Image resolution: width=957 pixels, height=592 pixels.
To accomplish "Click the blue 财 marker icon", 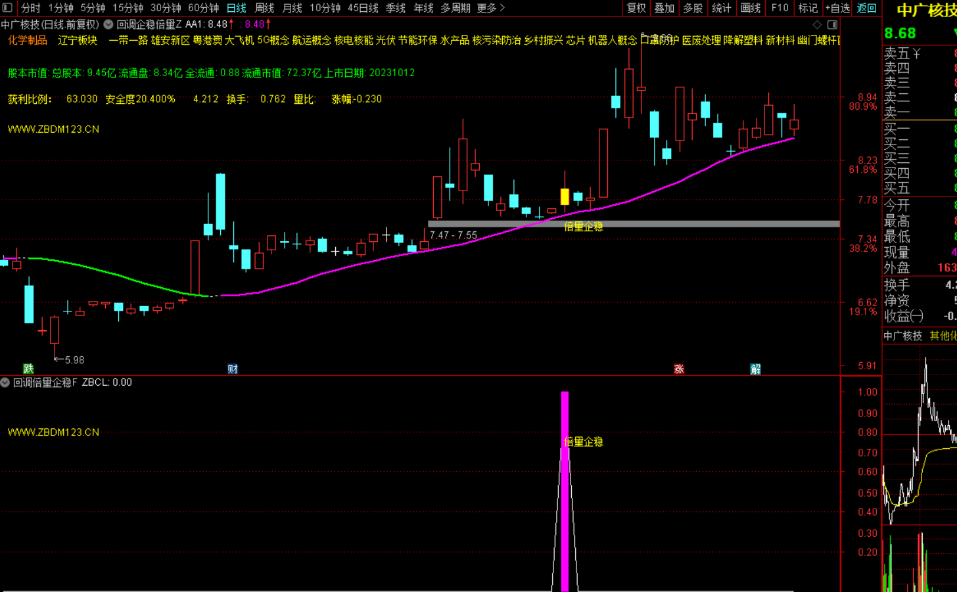I will [x=232, y=369].
